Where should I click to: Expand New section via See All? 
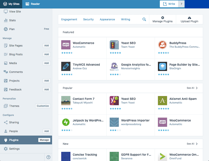192,144
